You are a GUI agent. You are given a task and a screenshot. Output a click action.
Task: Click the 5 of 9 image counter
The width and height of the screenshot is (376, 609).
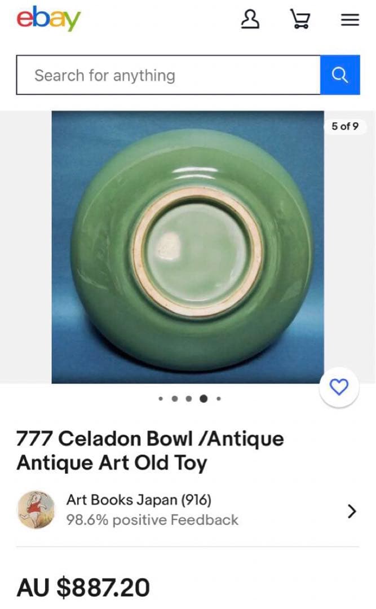pyautogui.click(x=345, y=126)
